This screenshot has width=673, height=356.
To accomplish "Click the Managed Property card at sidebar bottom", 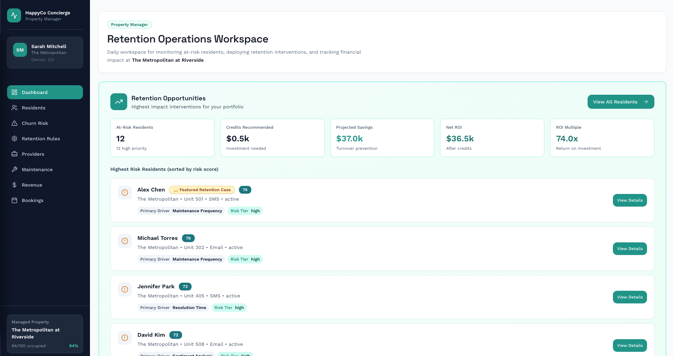I will point(45,333).
